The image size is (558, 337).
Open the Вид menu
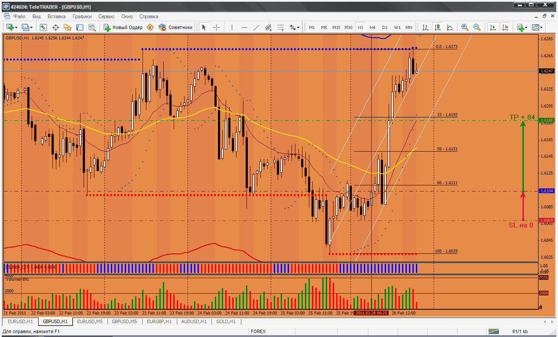[x=36, y=16]
